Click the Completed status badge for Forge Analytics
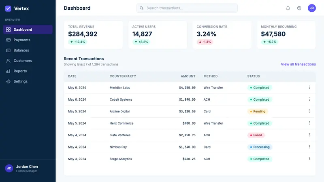324x182 pixels. coord(260,159)
